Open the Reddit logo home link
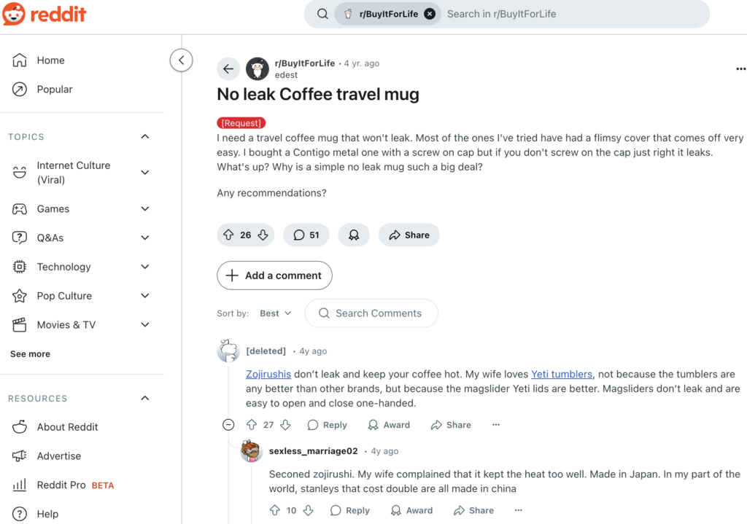 pyautogui.click(x=44, y=14)
